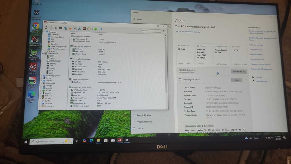The width and height of the screenshot is (291, 164).
Task: Collapse the Computer tree node in AIDA64
Action: (x=44, y=32)
